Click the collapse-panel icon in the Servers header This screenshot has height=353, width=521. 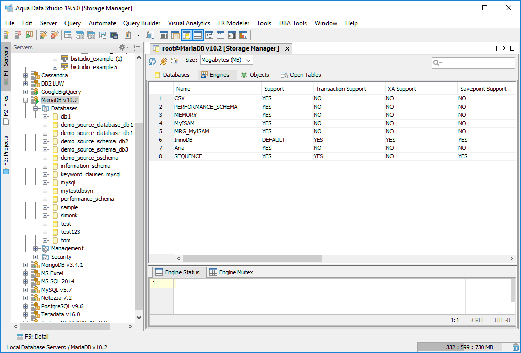(x=137, y=47)
